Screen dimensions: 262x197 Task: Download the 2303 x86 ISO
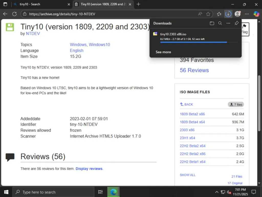(187, 130)
